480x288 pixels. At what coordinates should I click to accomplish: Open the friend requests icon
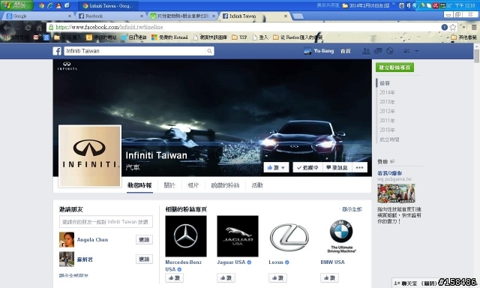(366, 51)
